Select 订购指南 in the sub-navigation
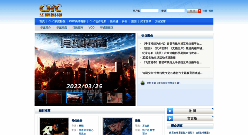248x135 pixels. pos(78,27)
